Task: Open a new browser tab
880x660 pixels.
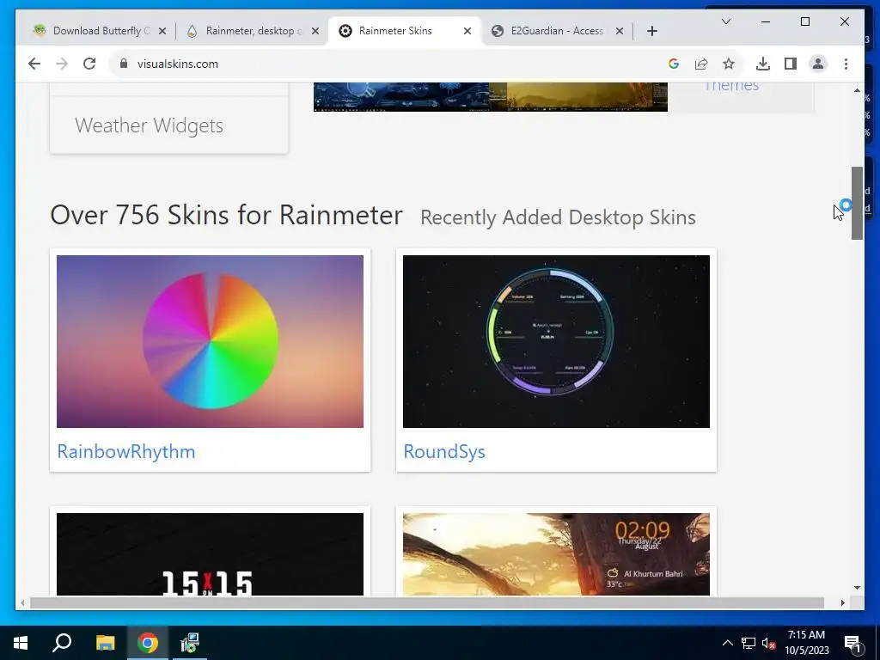Action: point(651,31)
